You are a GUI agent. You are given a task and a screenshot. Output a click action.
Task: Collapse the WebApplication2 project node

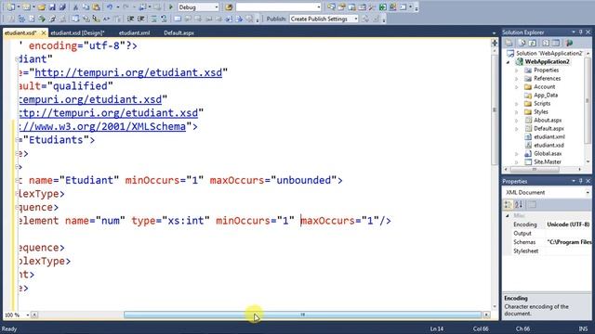(x=509, y=62)
